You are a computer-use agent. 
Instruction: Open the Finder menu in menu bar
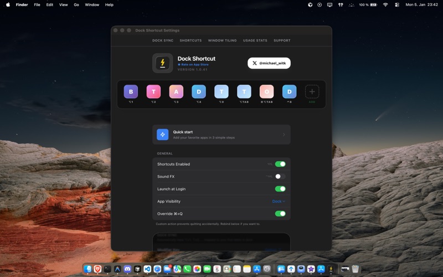click(x=22, y=4)
